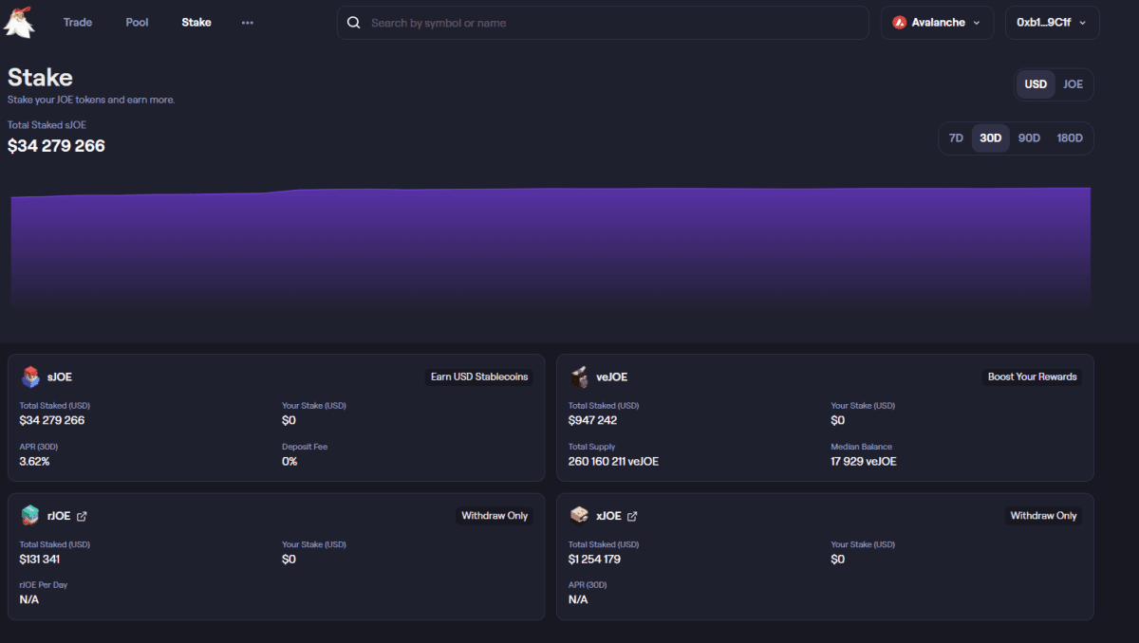Switch display currency to JOE
The image size is (1139, 643).
point(1073,84)
